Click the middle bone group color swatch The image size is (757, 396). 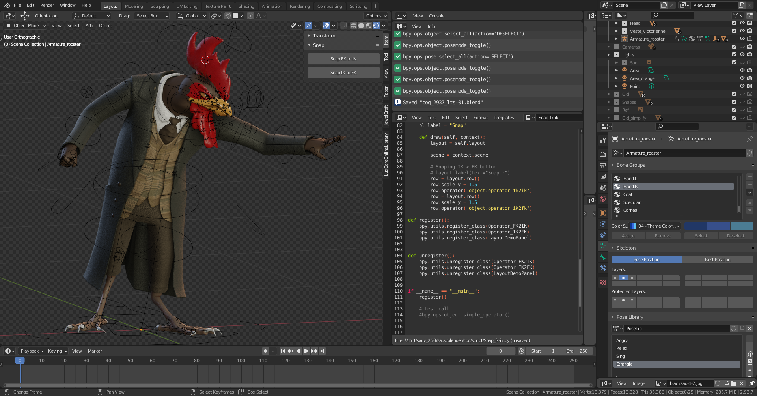pos(719,226)
